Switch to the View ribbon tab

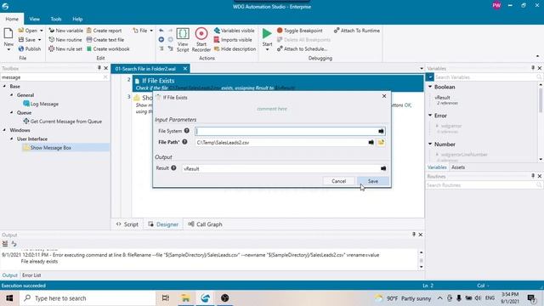pyautogui.click(x=34, y=19)
